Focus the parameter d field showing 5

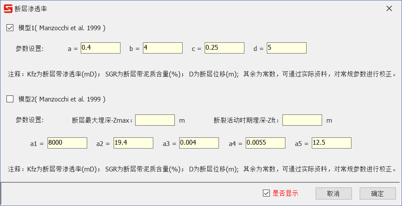click(x=287, y=48)
